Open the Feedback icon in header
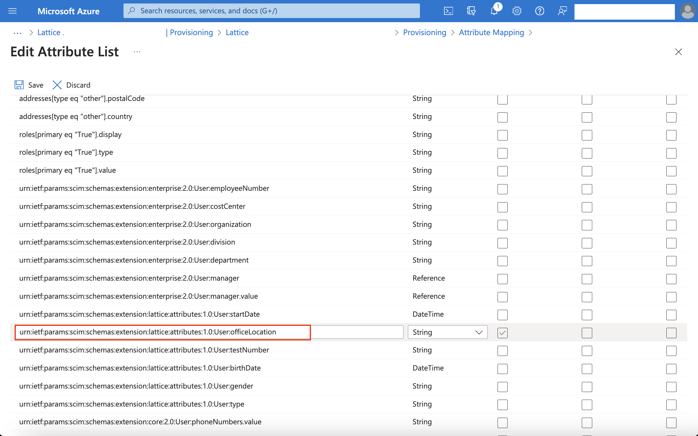The height and width of the screenshot is (436, 698). point(562,11)
